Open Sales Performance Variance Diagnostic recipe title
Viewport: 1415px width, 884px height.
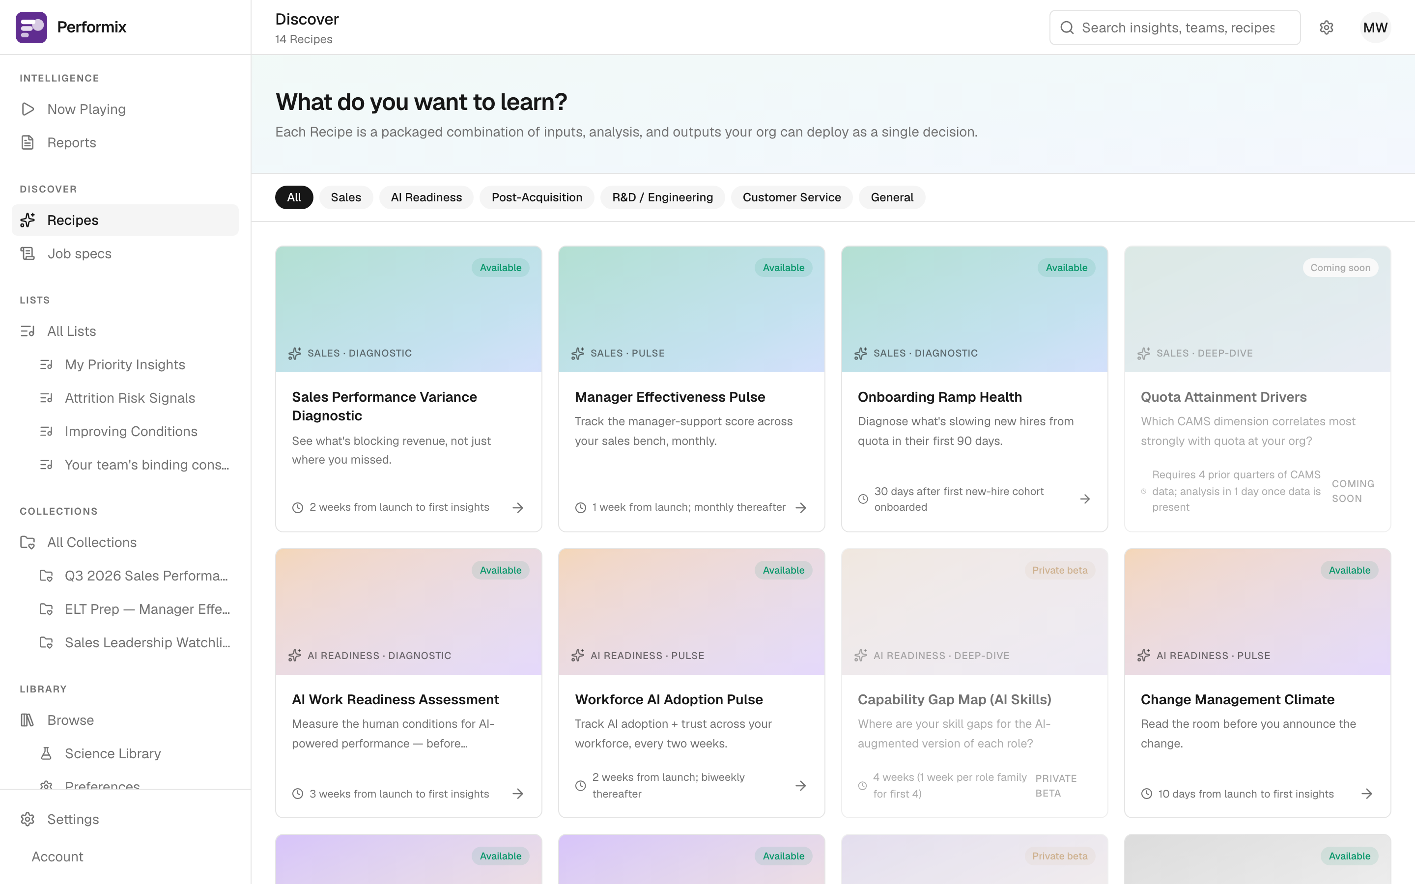pyautogui.click(x=384, y=406)
